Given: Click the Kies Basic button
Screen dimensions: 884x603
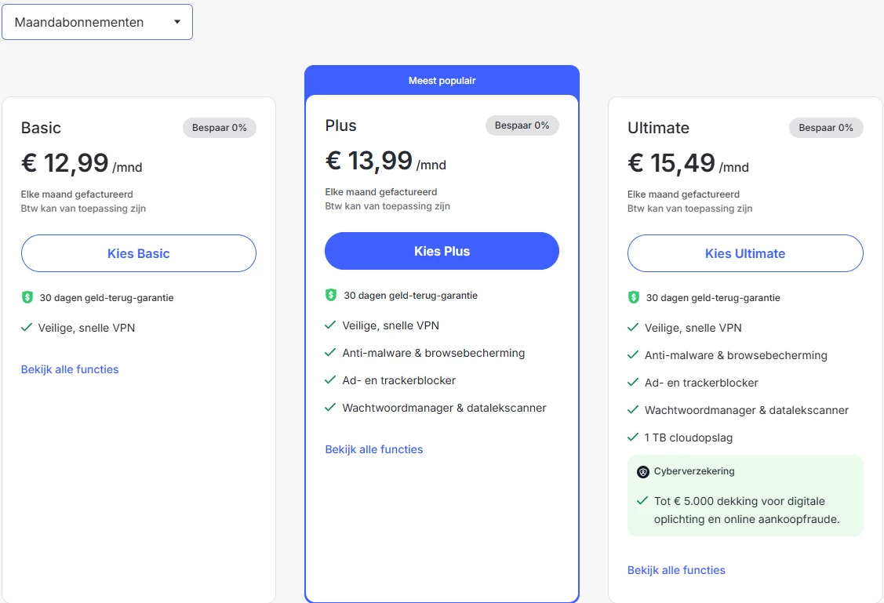Looking at the screenshot, I should (139, 253).
